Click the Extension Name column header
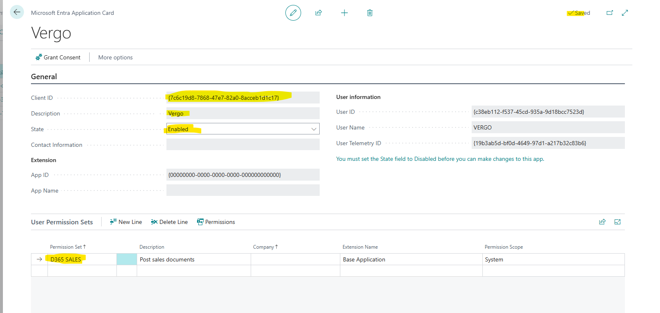The width and height of the screenshot is (660, 313). click(360, 247)
